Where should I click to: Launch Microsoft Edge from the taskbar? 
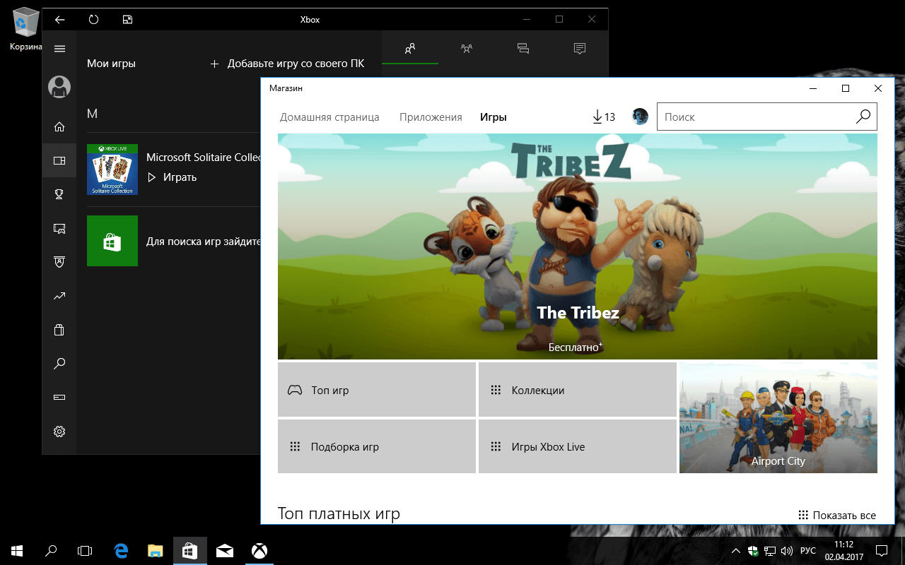click(x=120, y=550)
